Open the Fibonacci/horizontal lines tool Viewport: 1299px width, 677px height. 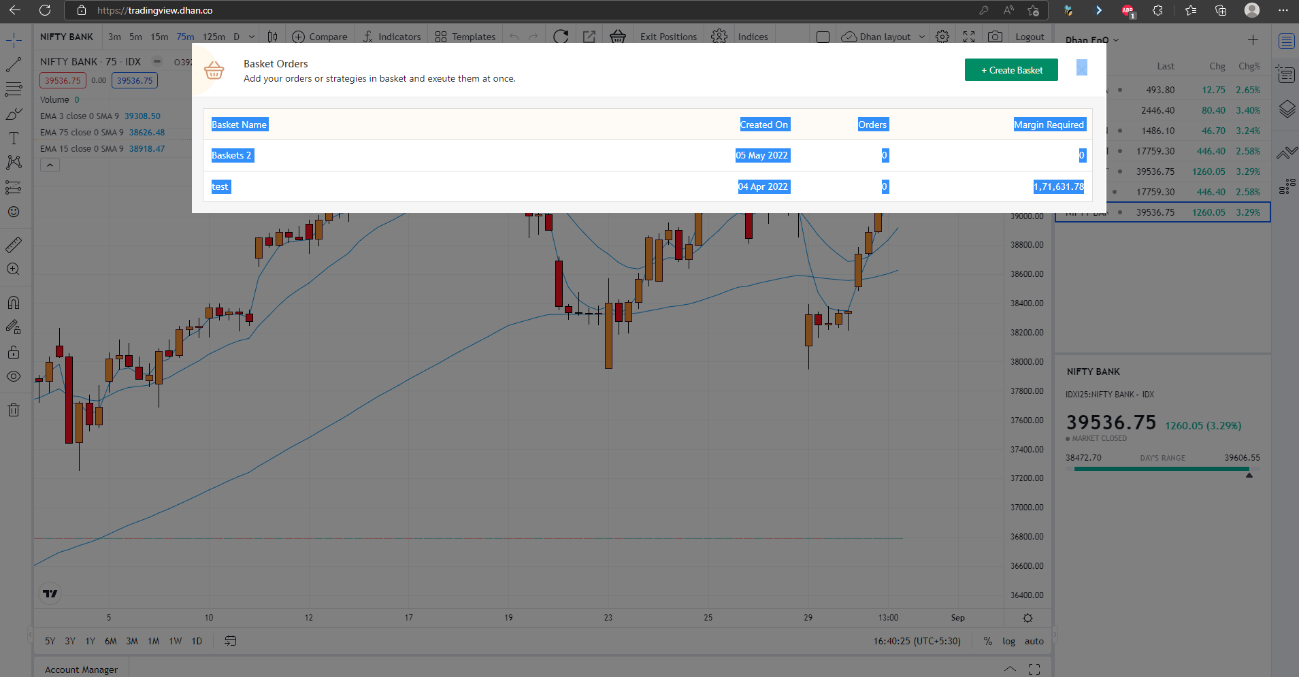click(14, 89)
